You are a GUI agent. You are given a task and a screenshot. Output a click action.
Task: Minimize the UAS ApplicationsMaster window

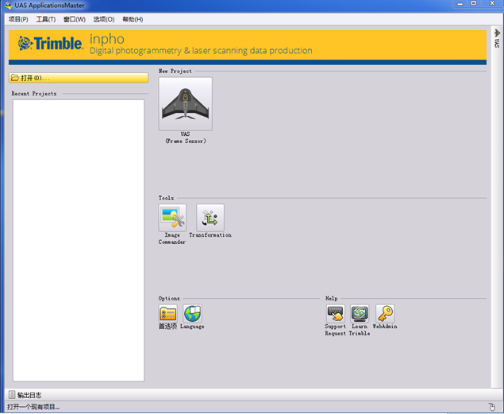tap(460, 3)
